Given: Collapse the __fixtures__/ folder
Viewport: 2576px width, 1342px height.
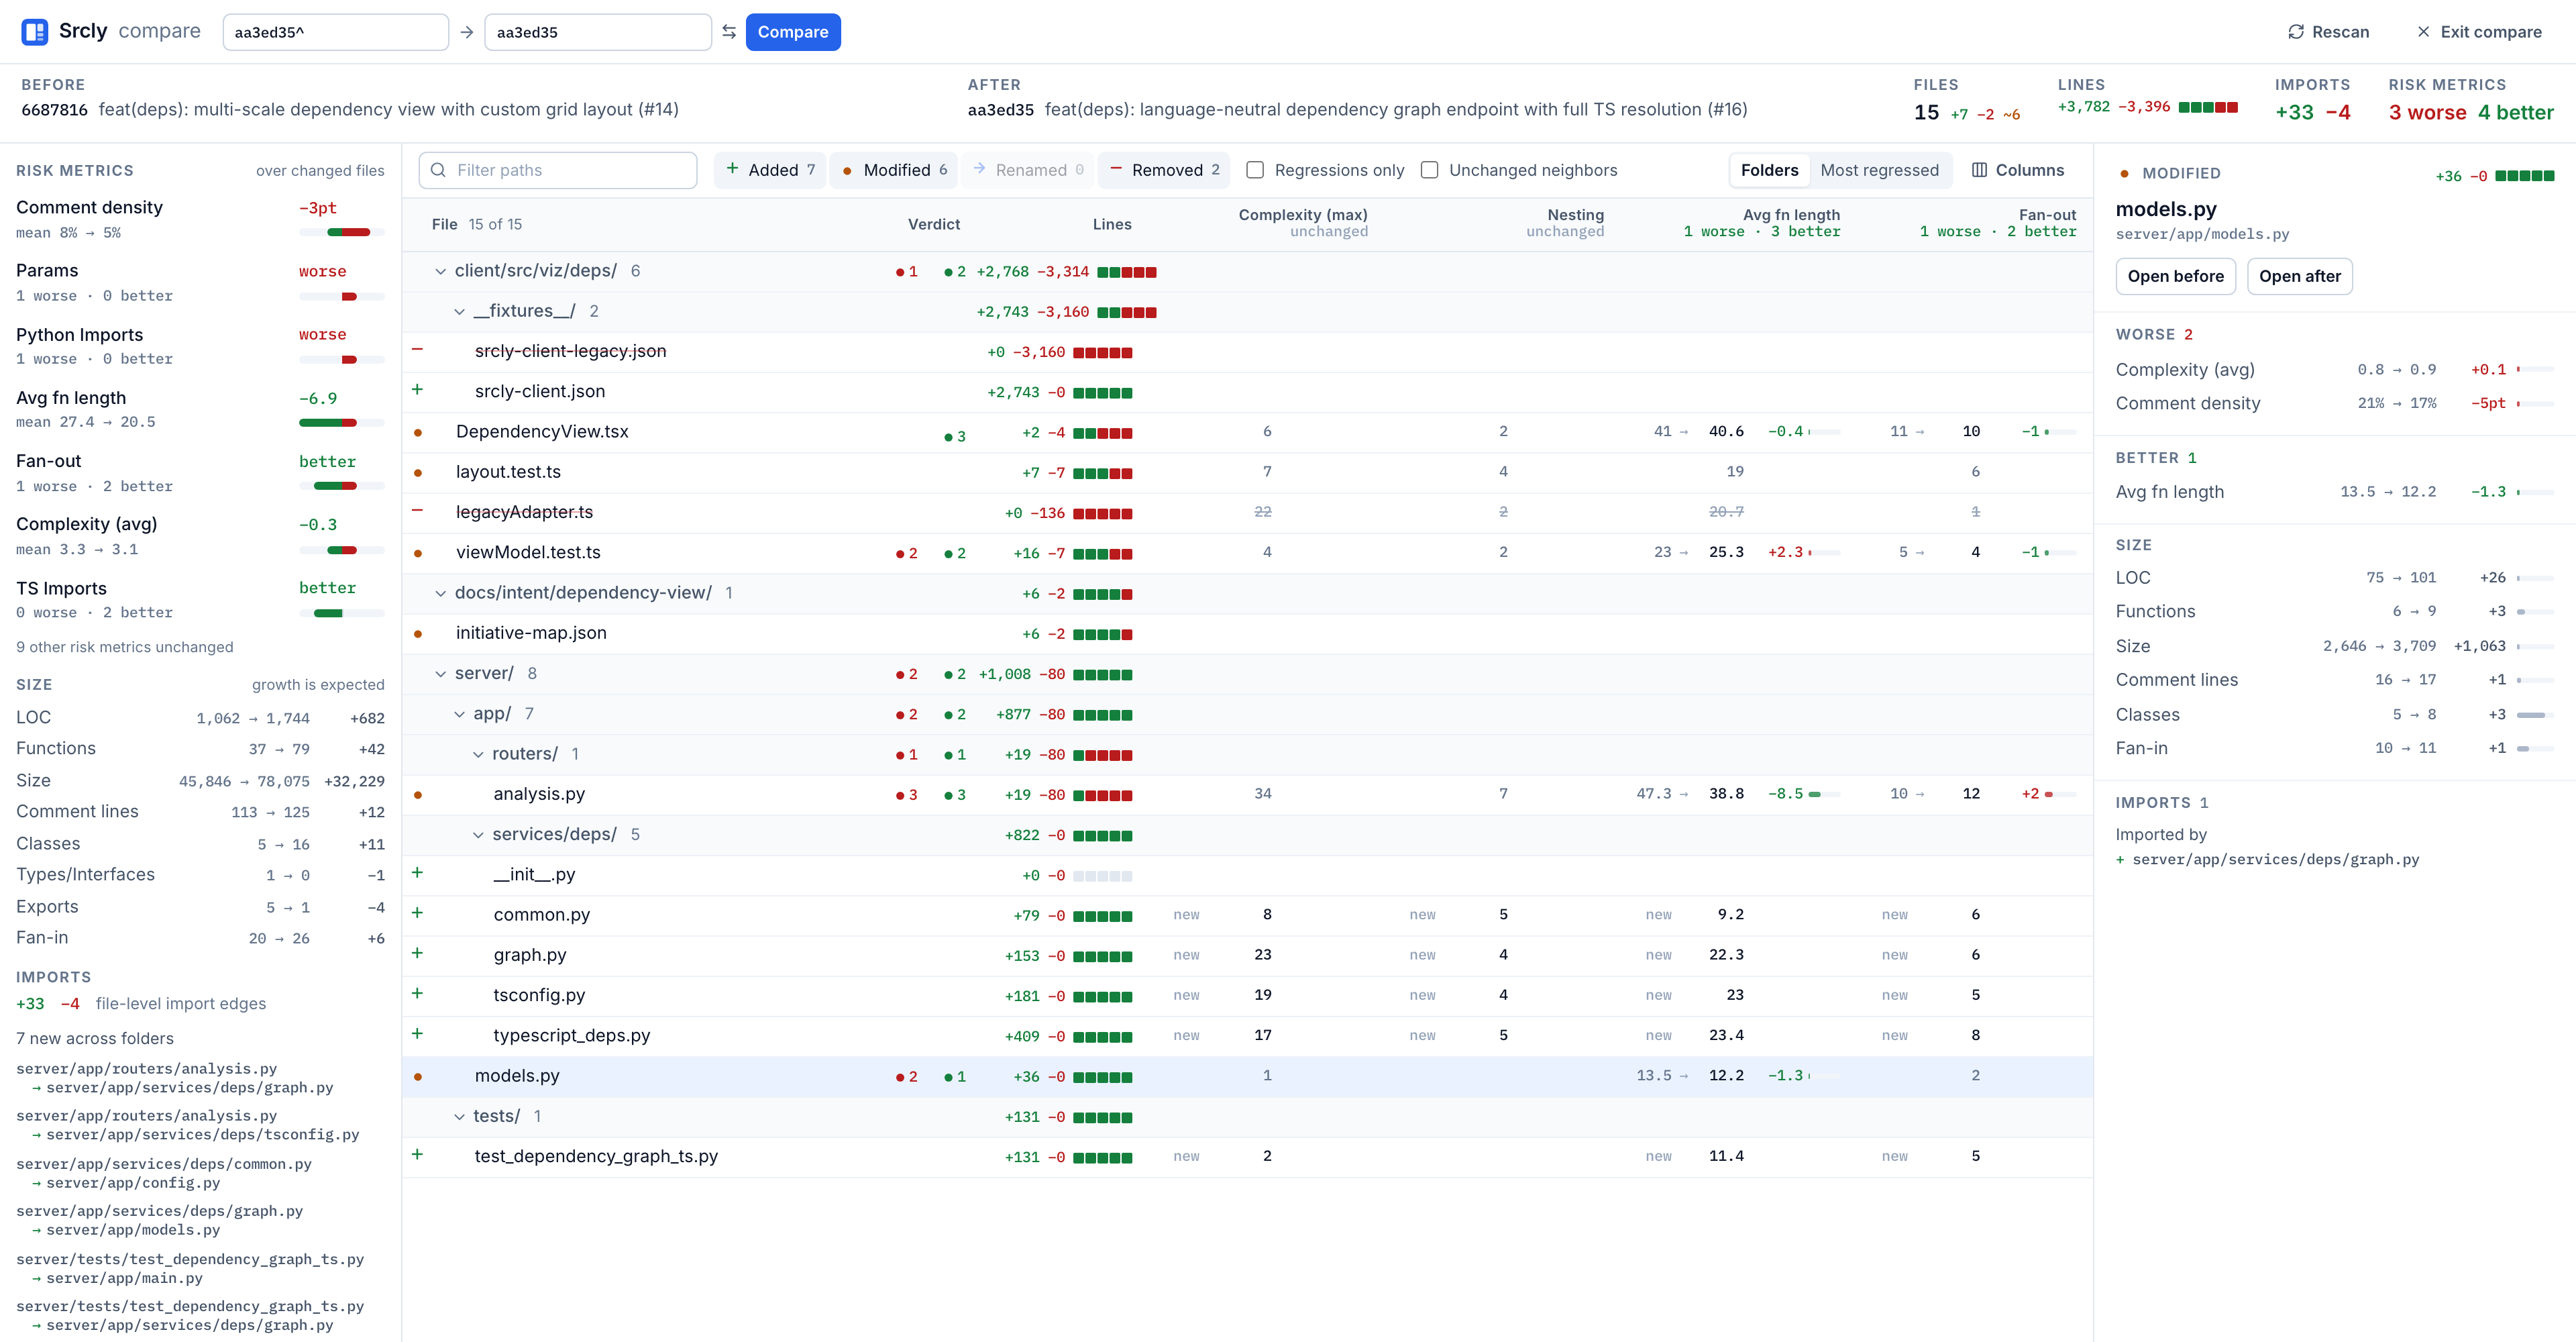Looking at the screenshot, I should (459, 312).
